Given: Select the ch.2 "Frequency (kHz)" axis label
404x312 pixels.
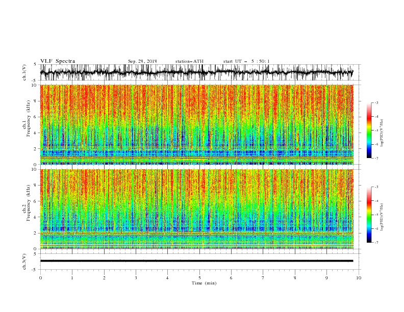Looking at the screenshot, I should pyautogui.click(x=28, y=203).
